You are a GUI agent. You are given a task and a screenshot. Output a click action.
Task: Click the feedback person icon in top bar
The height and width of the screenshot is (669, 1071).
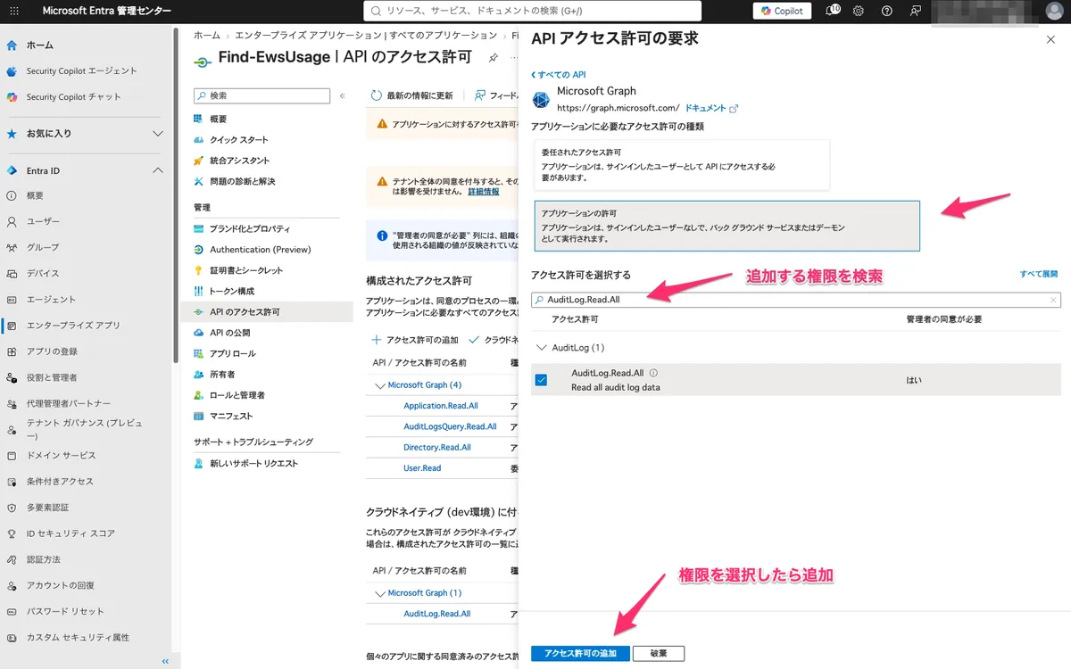click(x=915, y=11)
